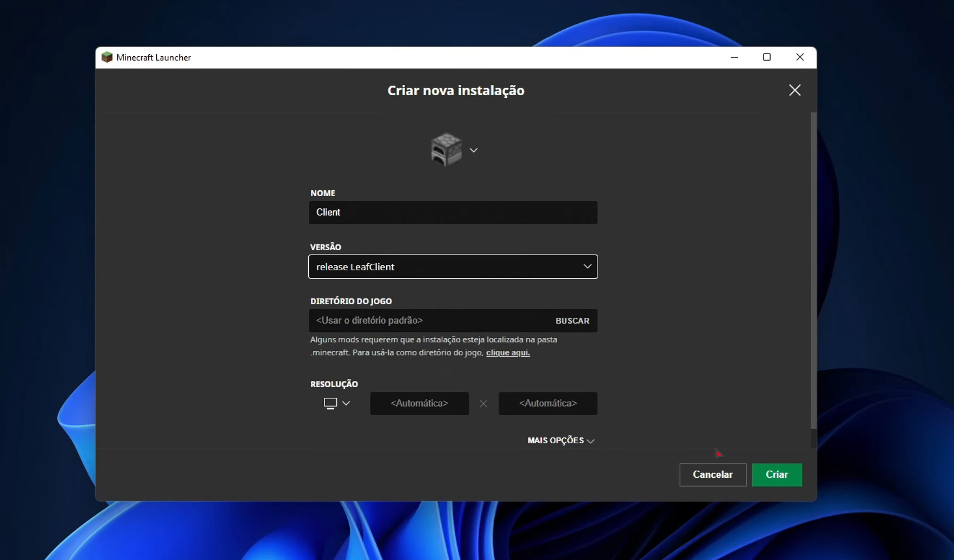Click the dialog's vertical scrollbar
954x560 pixels.
pos(813,270)
